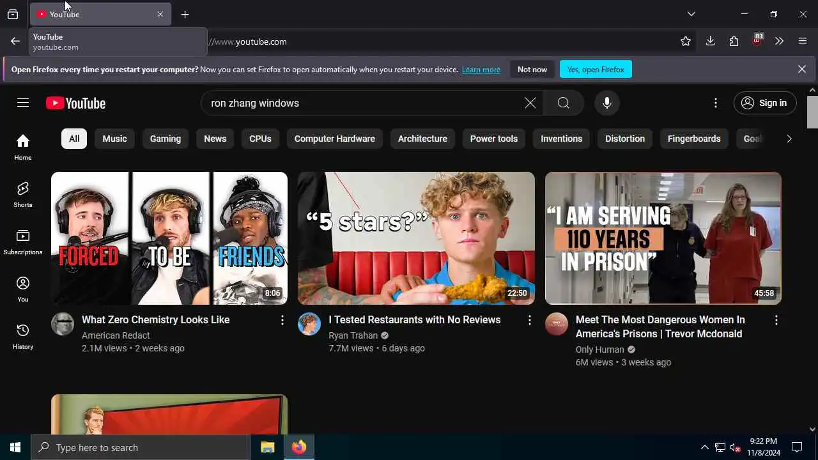Image resolution: width=818 pixels, height=460 pixels.
Task: Close the YouTube tab
Action: 160,14
